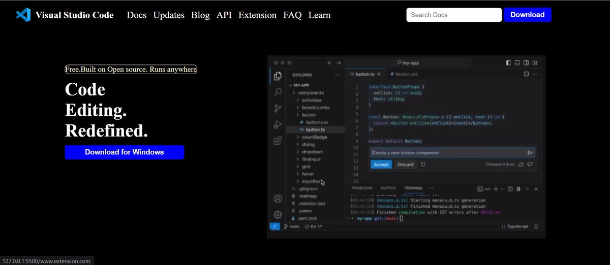Image resolution: width=610 pixels, height=265 pixels.
Task: Click the trash icon to kill terminal
Action: pos(518,189)
